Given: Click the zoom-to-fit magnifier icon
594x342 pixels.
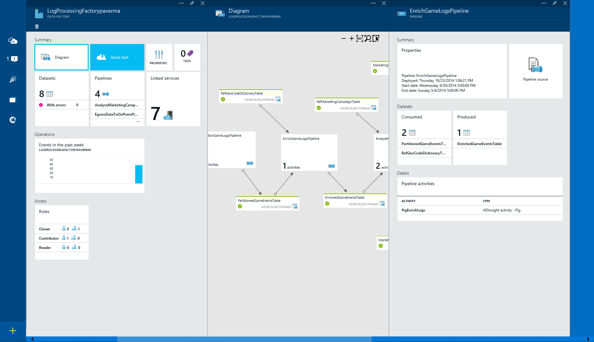Looking at the screenshot, I should (368, 38).
